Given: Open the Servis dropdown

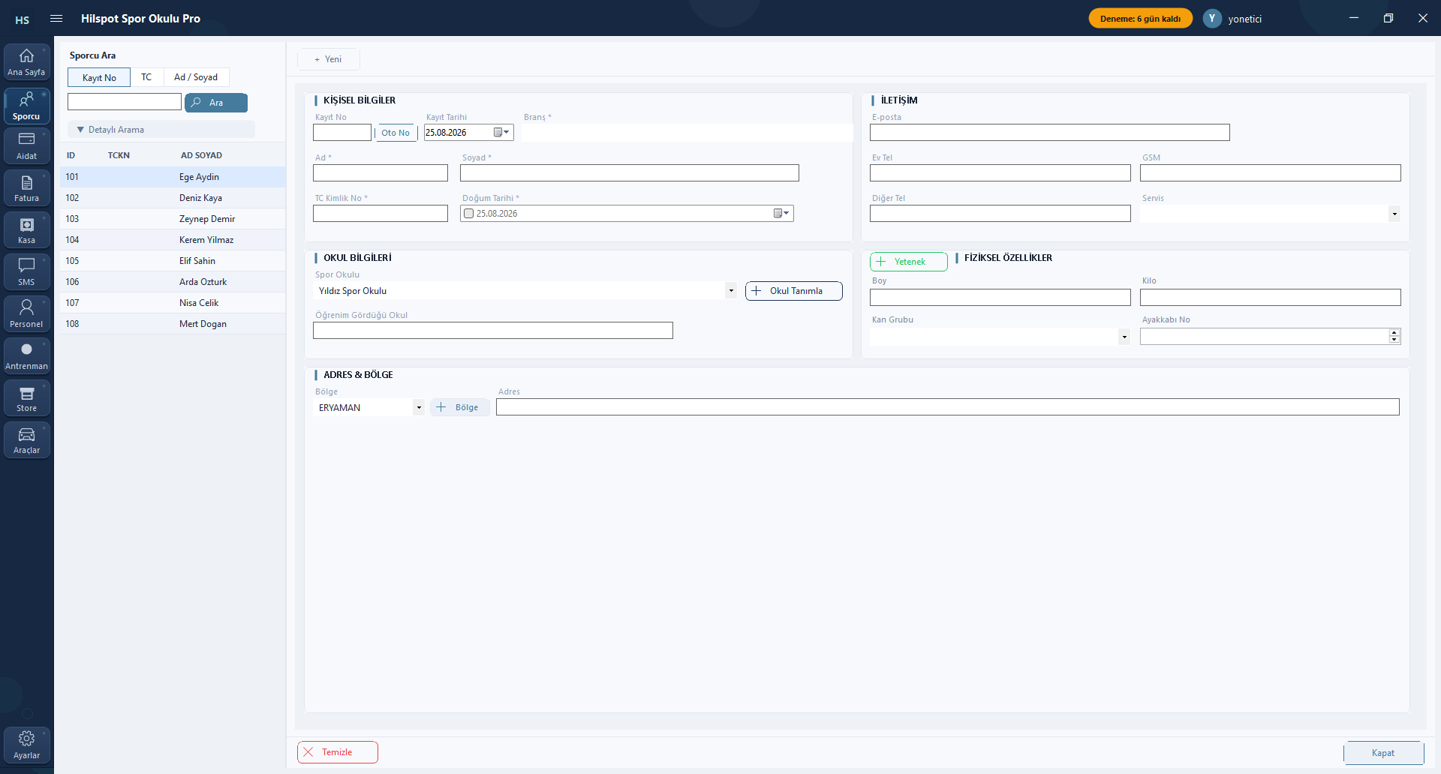Looking at the screenshot, I should coord(1394,214).
